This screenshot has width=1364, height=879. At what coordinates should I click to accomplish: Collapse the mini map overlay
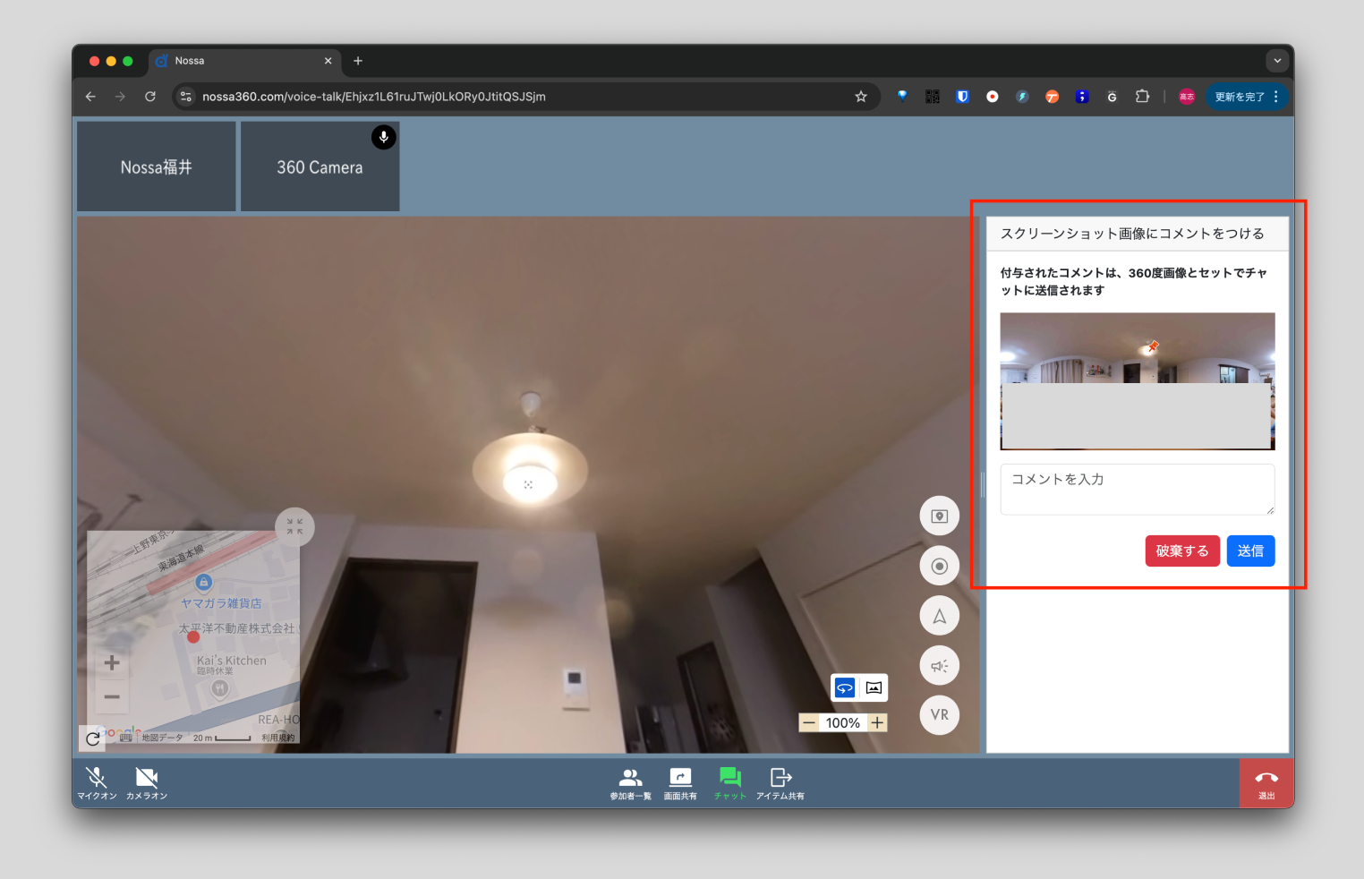click(295, 527)
